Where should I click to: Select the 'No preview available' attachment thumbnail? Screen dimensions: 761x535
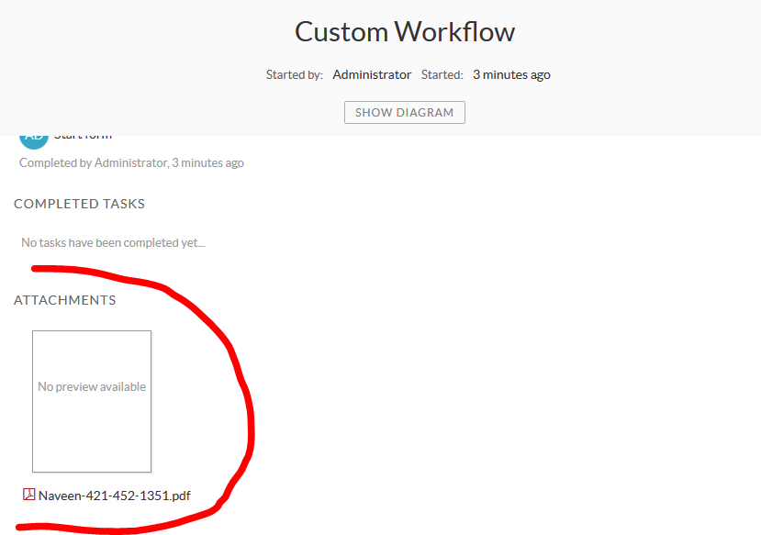(x=92, y=401)
